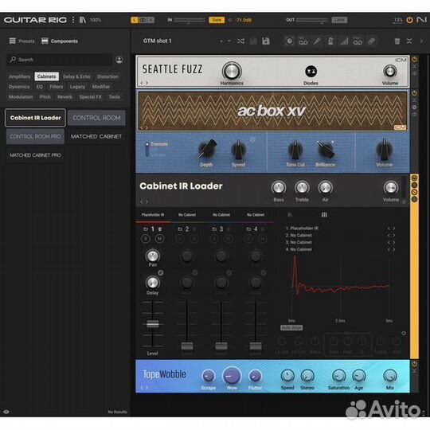The image size is (430, 430).
Task: Click next preset arrow on AC Box XV
Action: point(147,127)
